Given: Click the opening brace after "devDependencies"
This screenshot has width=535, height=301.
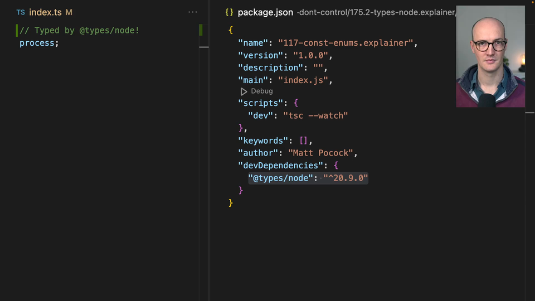Looking at the screenshot, I should tap(335, 166).
